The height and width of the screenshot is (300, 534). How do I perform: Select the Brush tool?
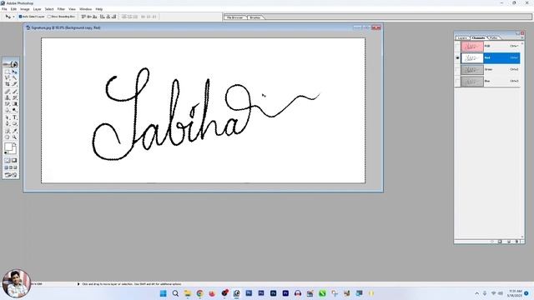point(15,92)
